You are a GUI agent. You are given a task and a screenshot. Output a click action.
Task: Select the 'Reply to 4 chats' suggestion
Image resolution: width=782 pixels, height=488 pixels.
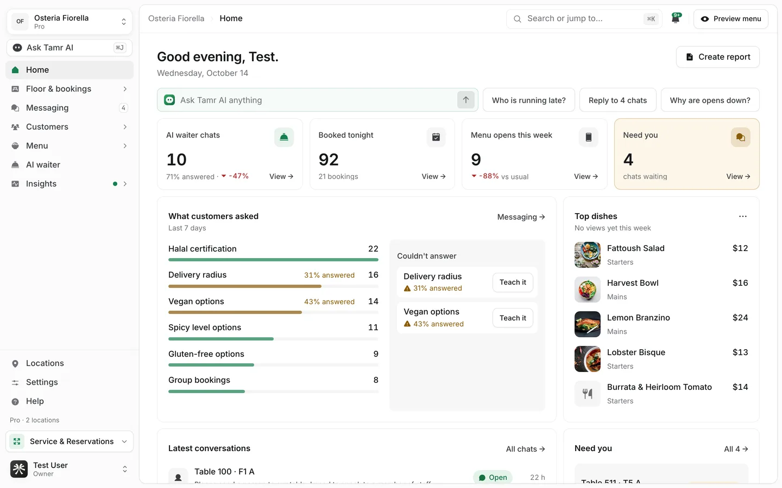pos(618,100)
